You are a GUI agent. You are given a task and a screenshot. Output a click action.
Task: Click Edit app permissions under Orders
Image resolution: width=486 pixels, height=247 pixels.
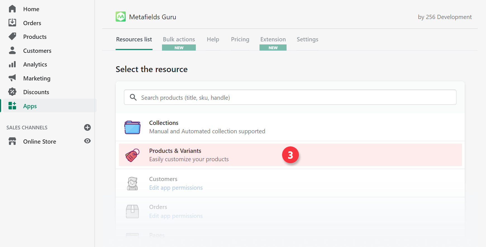click(176, 216)
